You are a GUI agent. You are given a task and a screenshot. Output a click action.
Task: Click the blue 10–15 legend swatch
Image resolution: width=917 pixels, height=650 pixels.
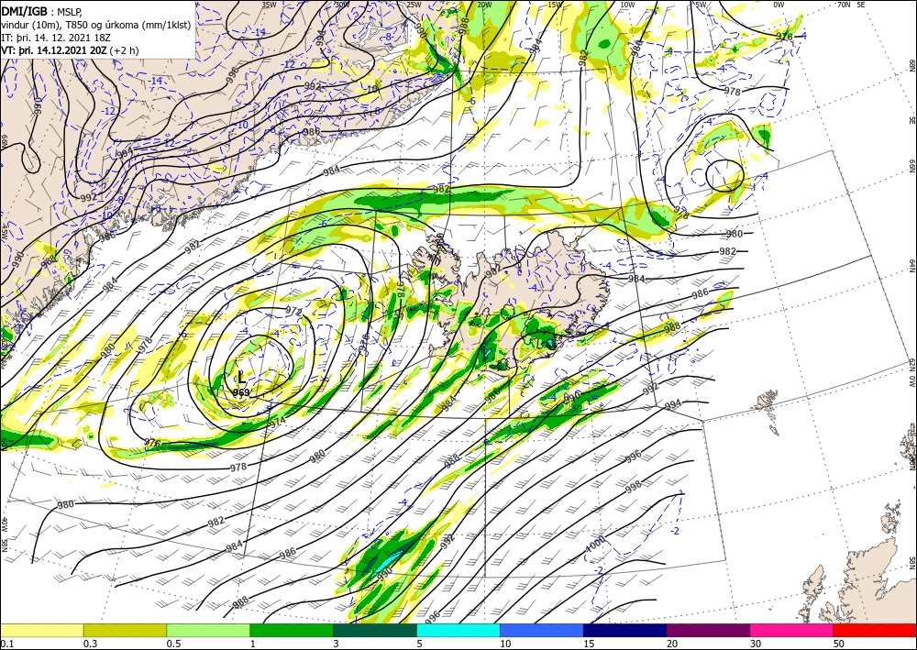[x=542, y=630]
